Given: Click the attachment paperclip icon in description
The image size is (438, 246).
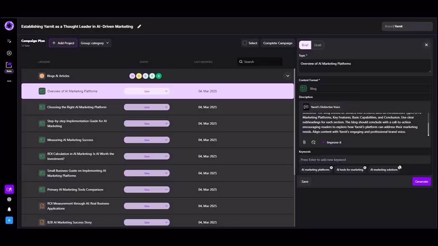Looking at the screenshot, I should click(x=305, y=142).
